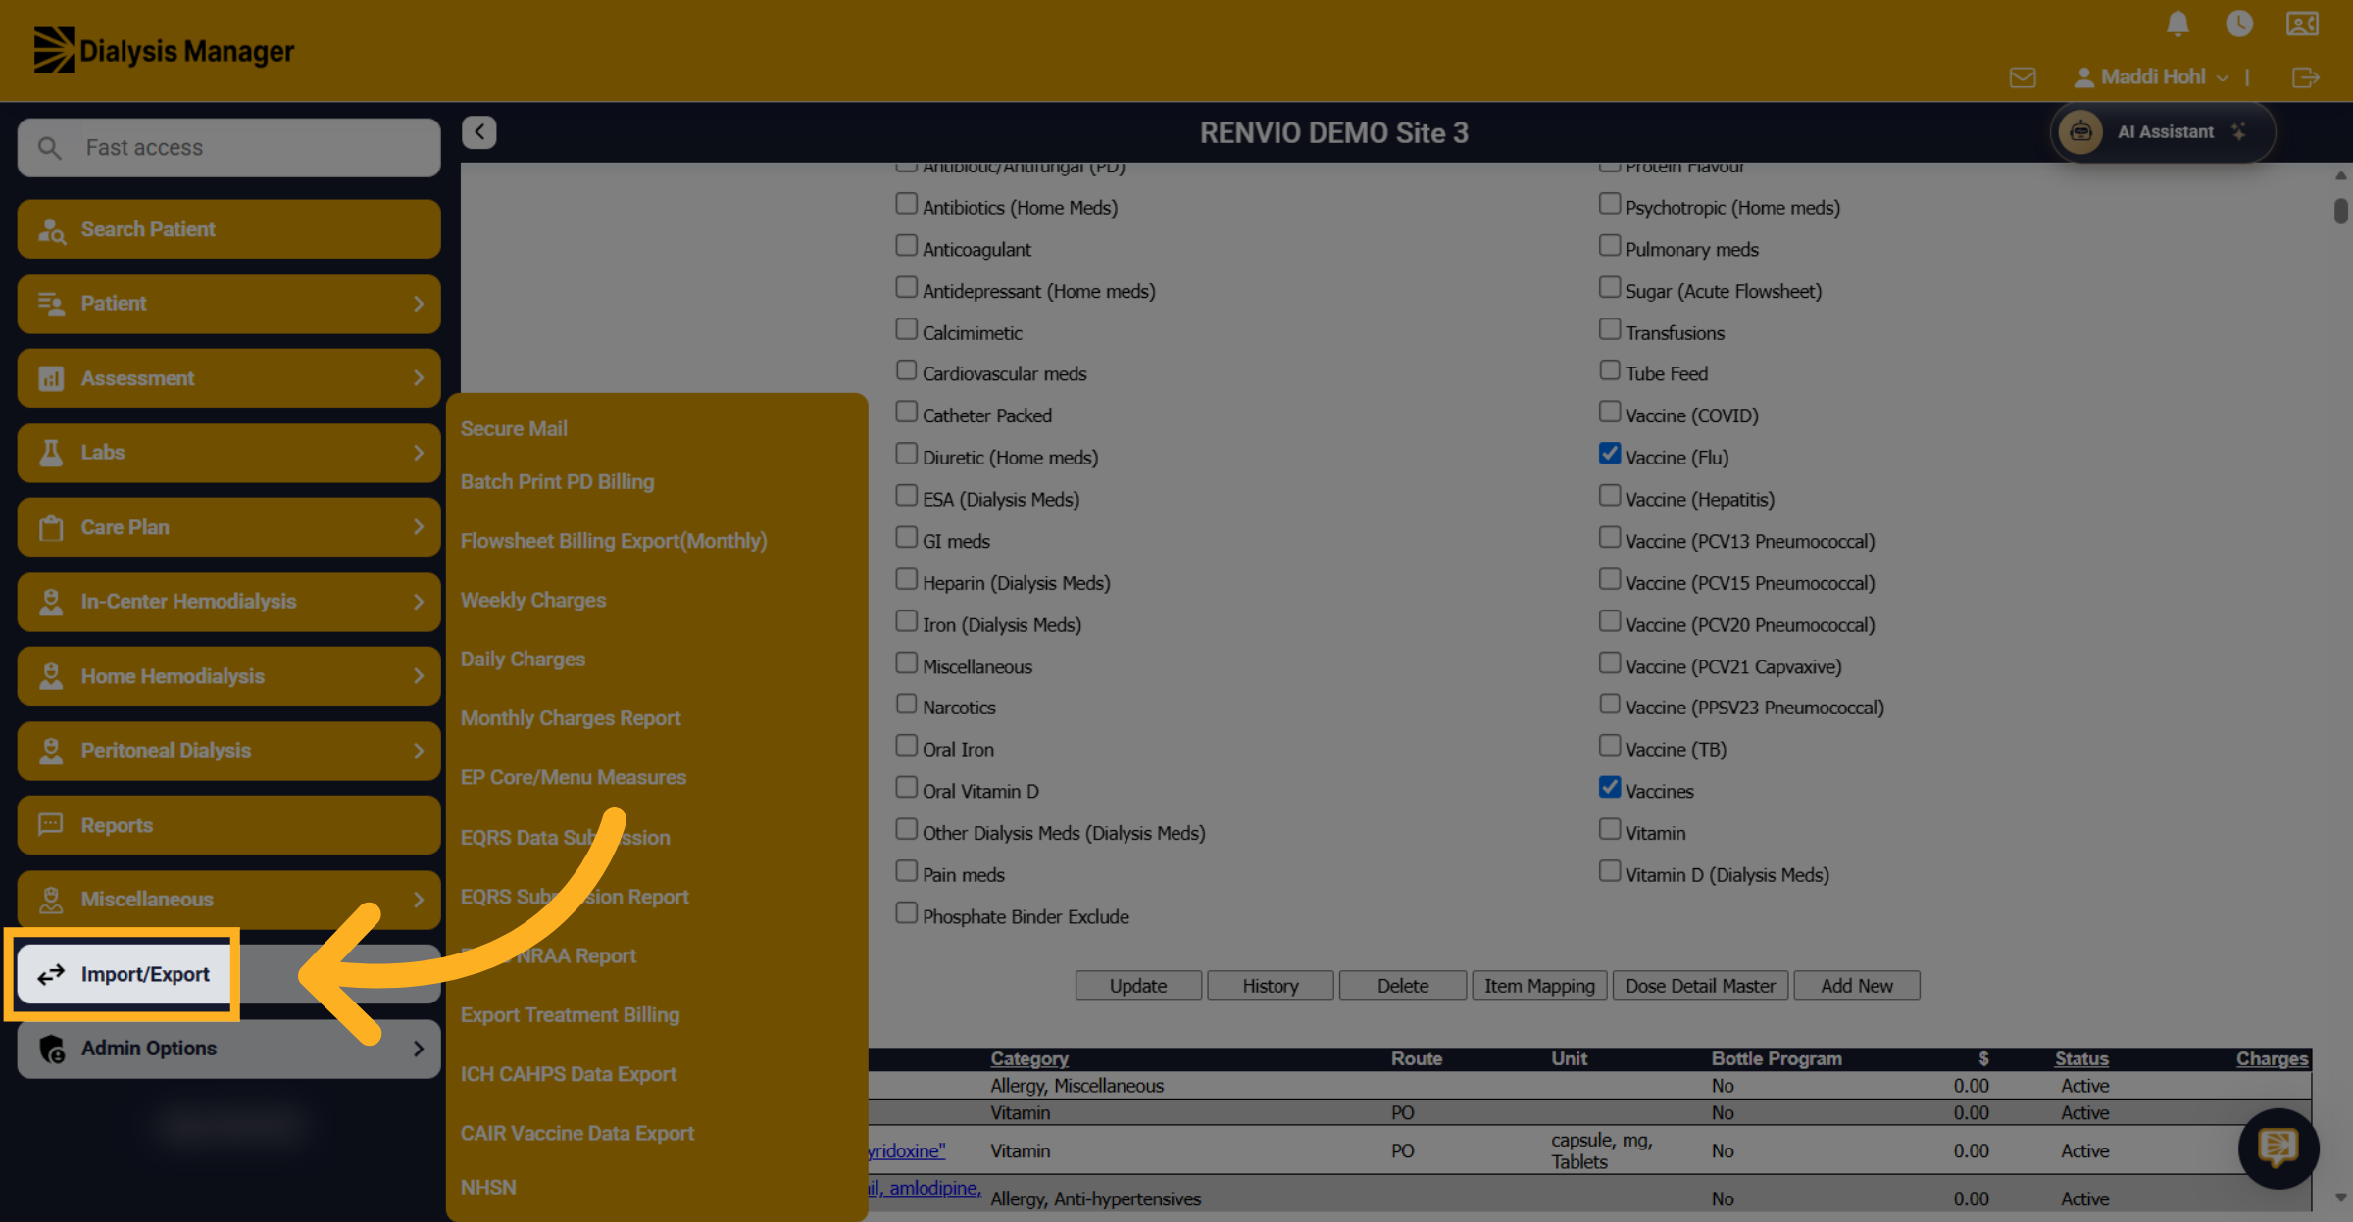
Task: Expand the Admin Options arrow
Action: coord(419,1049)
